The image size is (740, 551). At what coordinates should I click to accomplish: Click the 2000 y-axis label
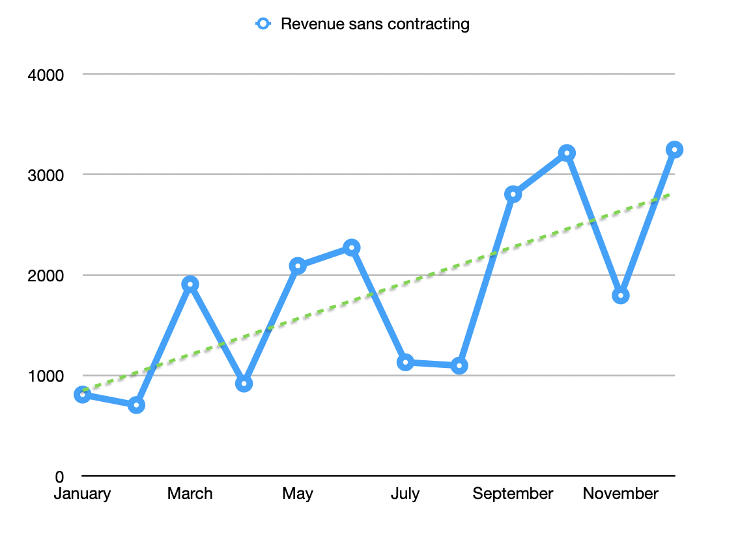[46, 276]
